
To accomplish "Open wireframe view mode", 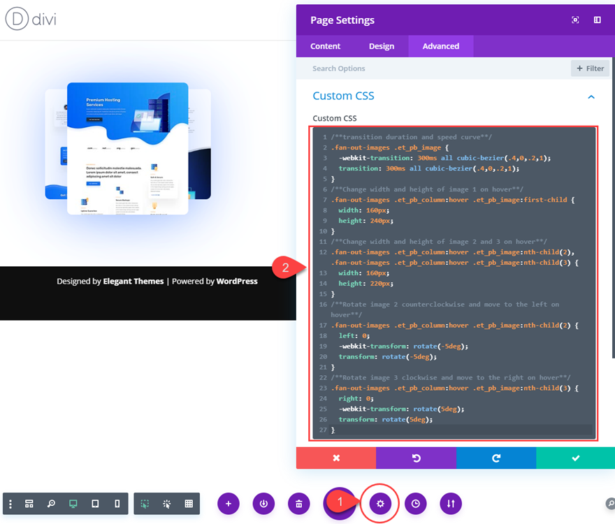I will (x=29, y=504).
